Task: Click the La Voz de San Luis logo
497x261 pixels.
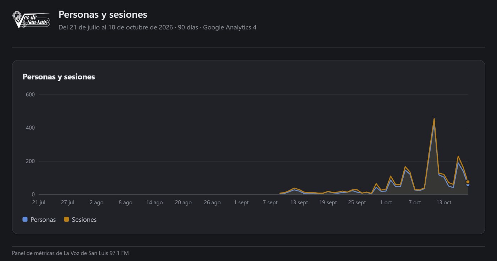Action: (x=31, y=20)
